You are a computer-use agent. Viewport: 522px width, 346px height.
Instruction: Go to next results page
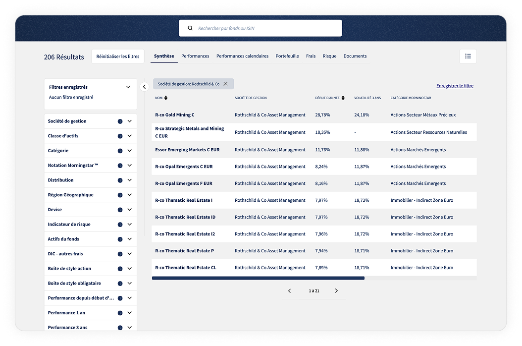(336, 291)
